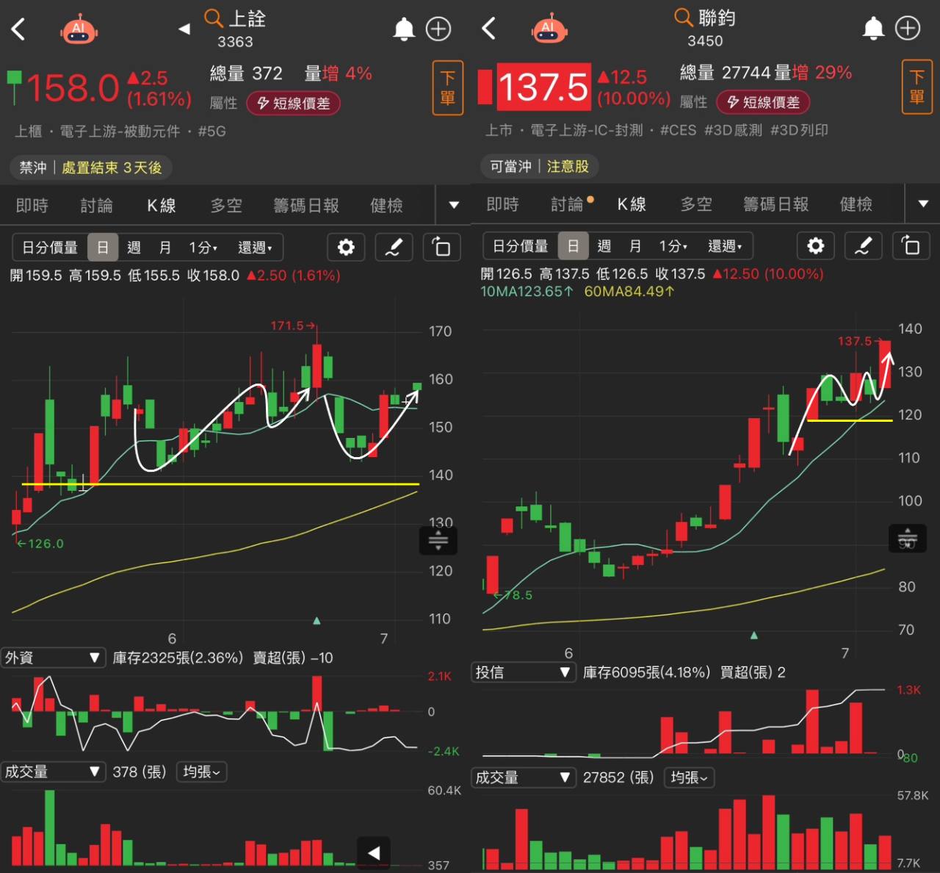Rotate the 上詮 chart to landscape
This screenshot has width=940, height=873.
441,247
